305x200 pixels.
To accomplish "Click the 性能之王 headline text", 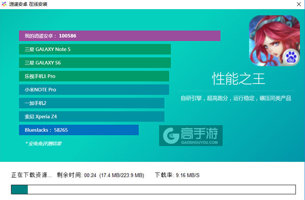I will point(238,79).
